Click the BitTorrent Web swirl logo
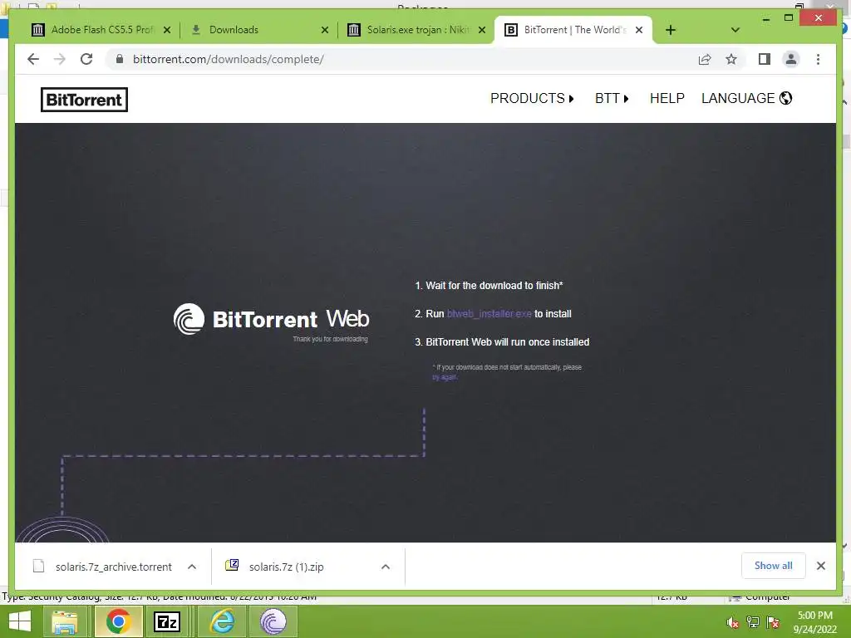This screenshot has width=851, height=638. coord(189,319)
